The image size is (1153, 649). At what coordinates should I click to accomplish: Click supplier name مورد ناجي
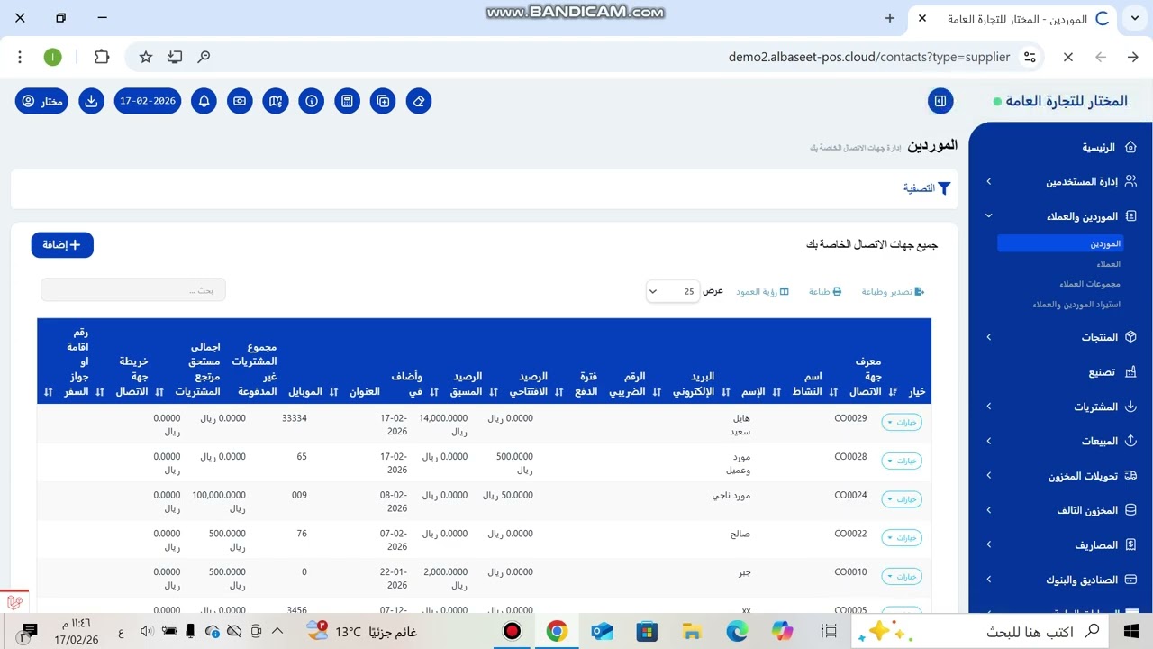point(731,495)
